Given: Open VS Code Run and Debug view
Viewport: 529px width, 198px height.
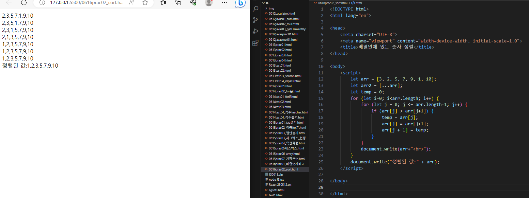Looking at the screenshot, I should [x=255, y=32].
